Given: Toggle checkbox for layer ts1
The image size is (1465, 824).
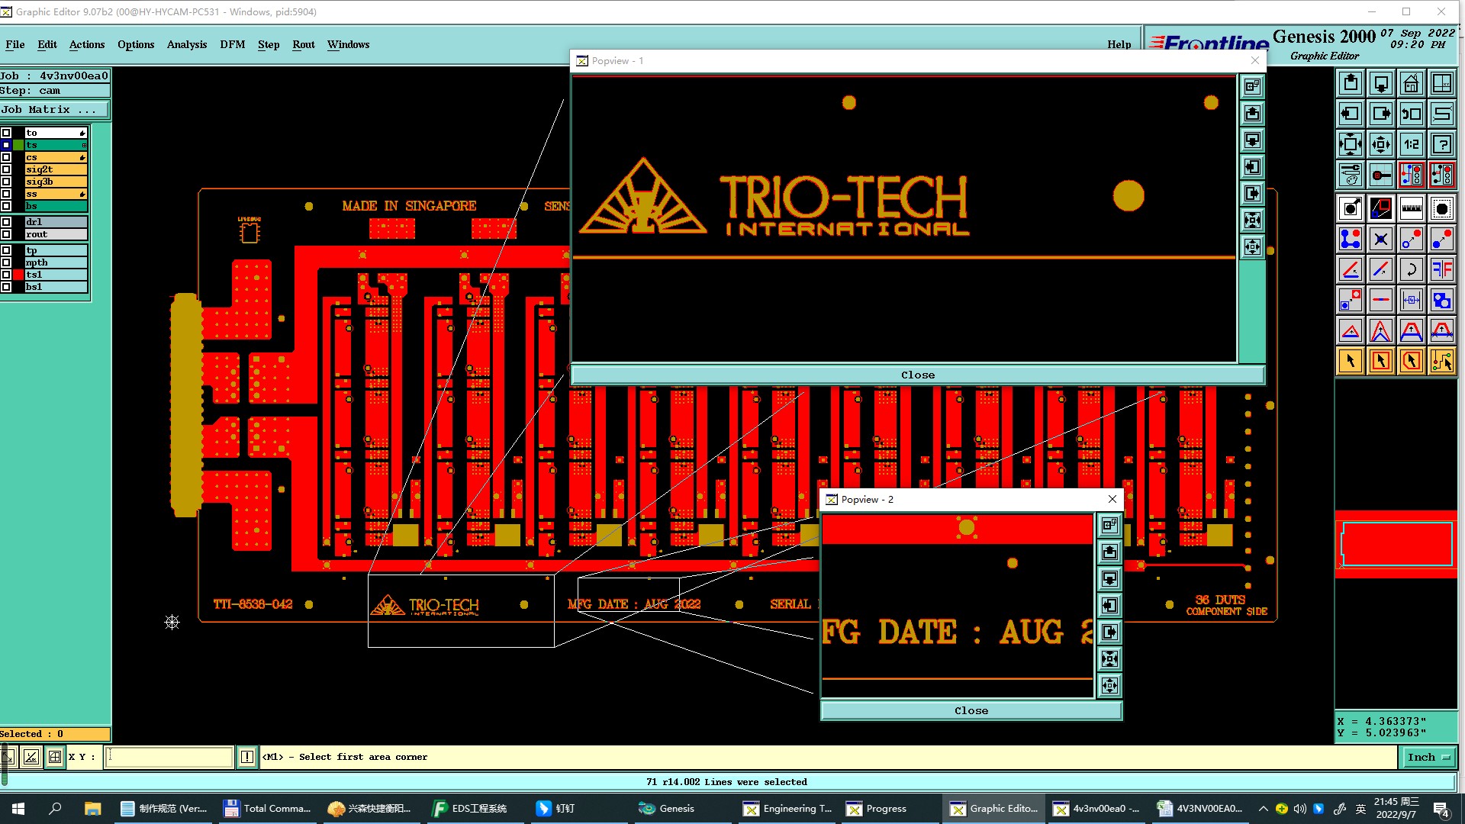Looking at the screenshot, I should (6, 275).
